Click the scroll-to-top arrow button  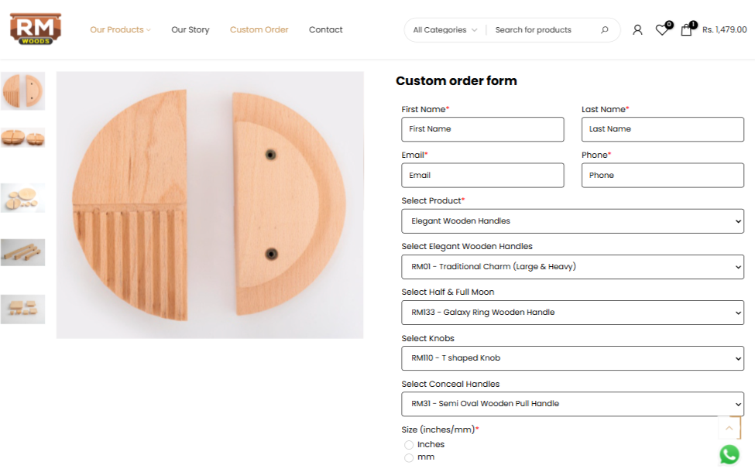pyautogui.click(x=729, y=428)
